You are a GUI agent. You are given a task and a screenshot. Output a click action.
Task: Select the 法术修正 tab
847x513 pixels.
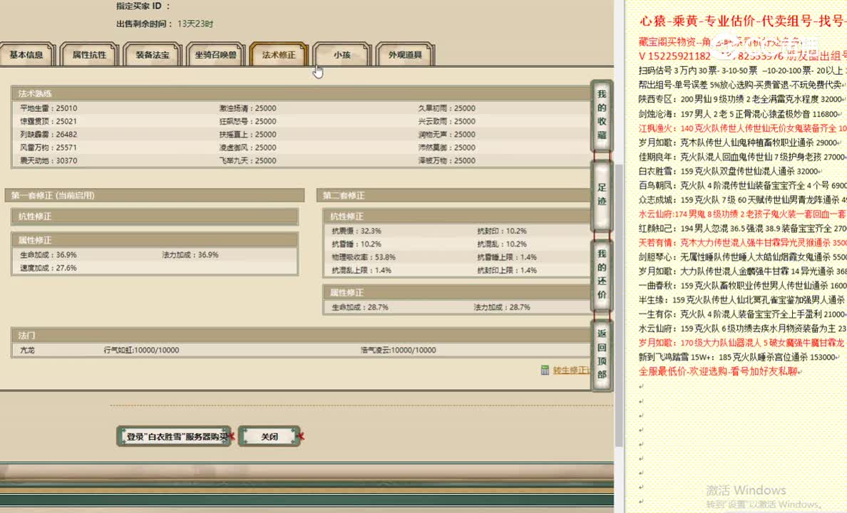tap(279, 55)
